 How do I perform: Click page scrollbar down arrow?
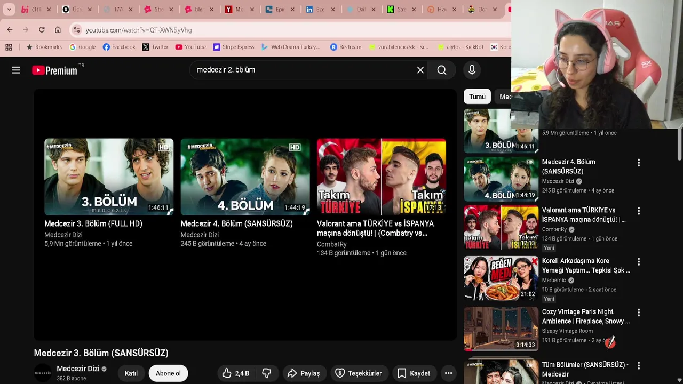pyautogui.click(x=679, y=380)
